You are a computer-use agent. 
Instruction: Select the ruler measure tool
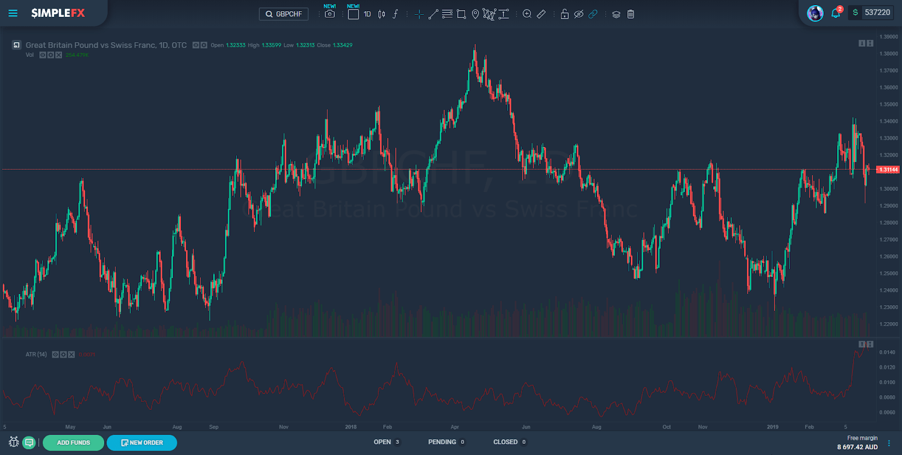[541, 14]
